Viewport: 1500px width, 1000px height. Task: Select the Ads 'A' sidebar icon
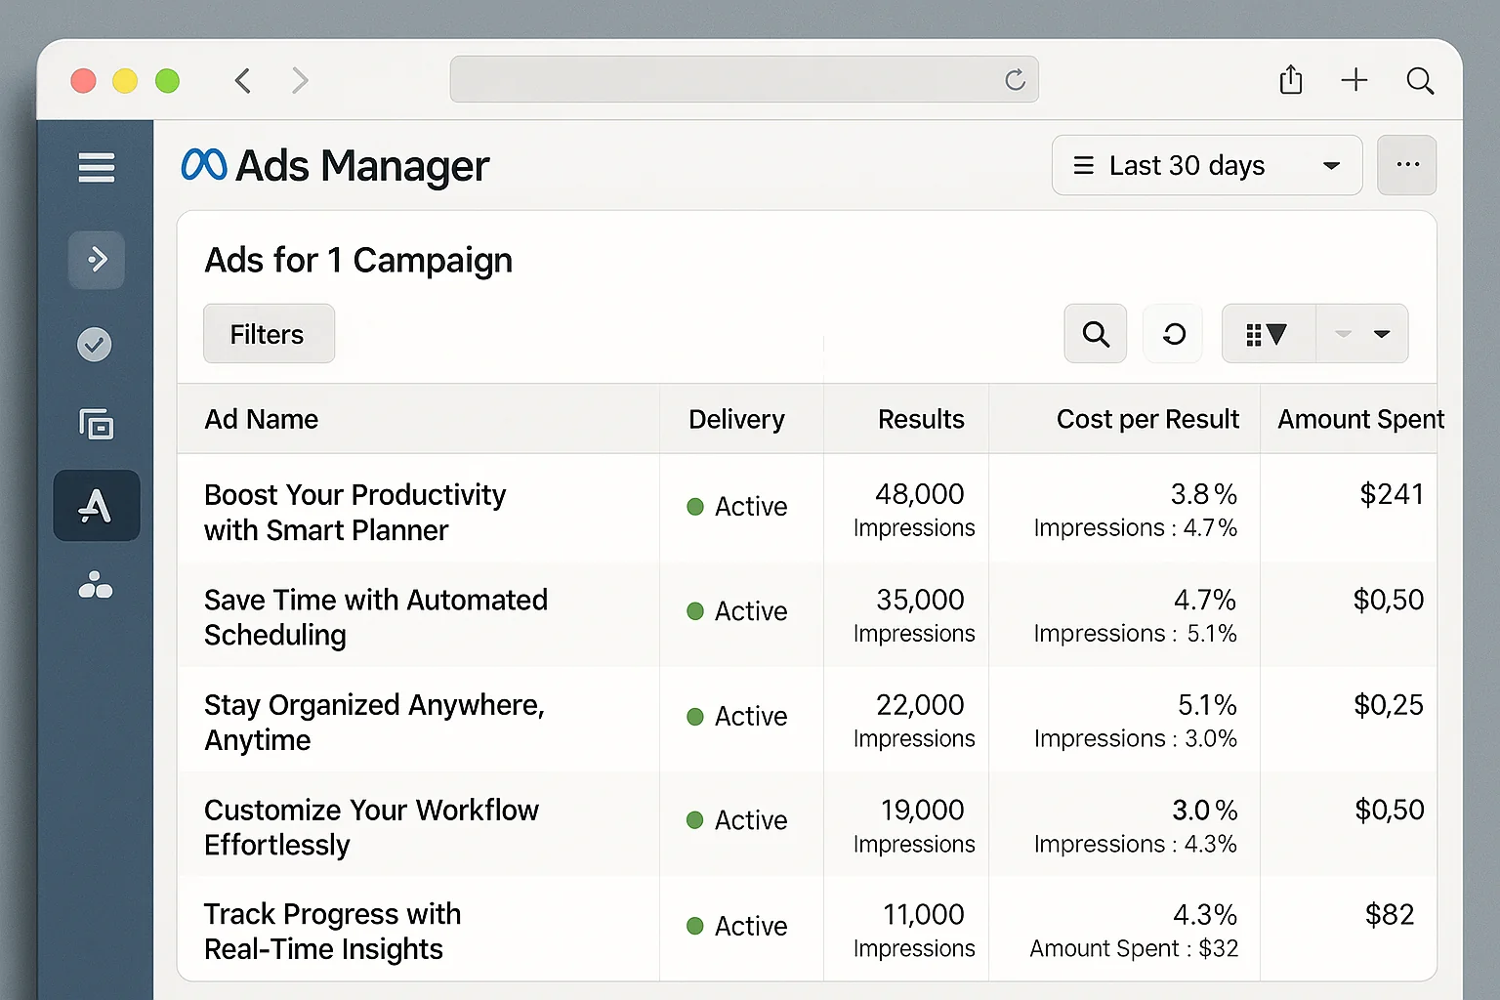point(96,506)
